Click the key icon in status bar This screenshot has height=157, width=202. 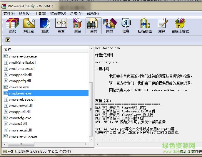[x=10, y=151]
